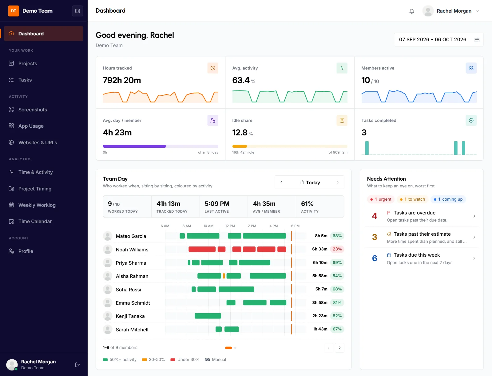Click the calendar icon beside Today

[302, 182]
